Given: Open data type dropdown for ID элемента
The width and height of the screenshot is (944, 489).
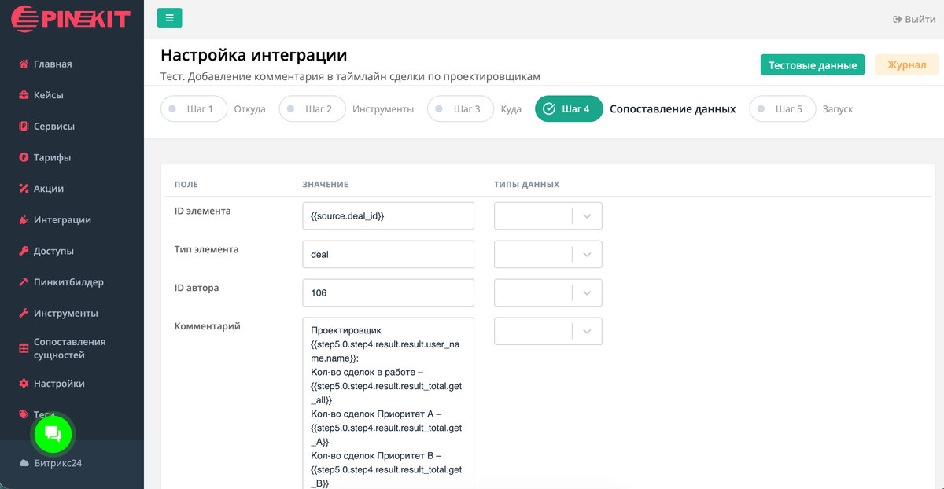Looking at the screenshot, I should click(x=548, y=215).
